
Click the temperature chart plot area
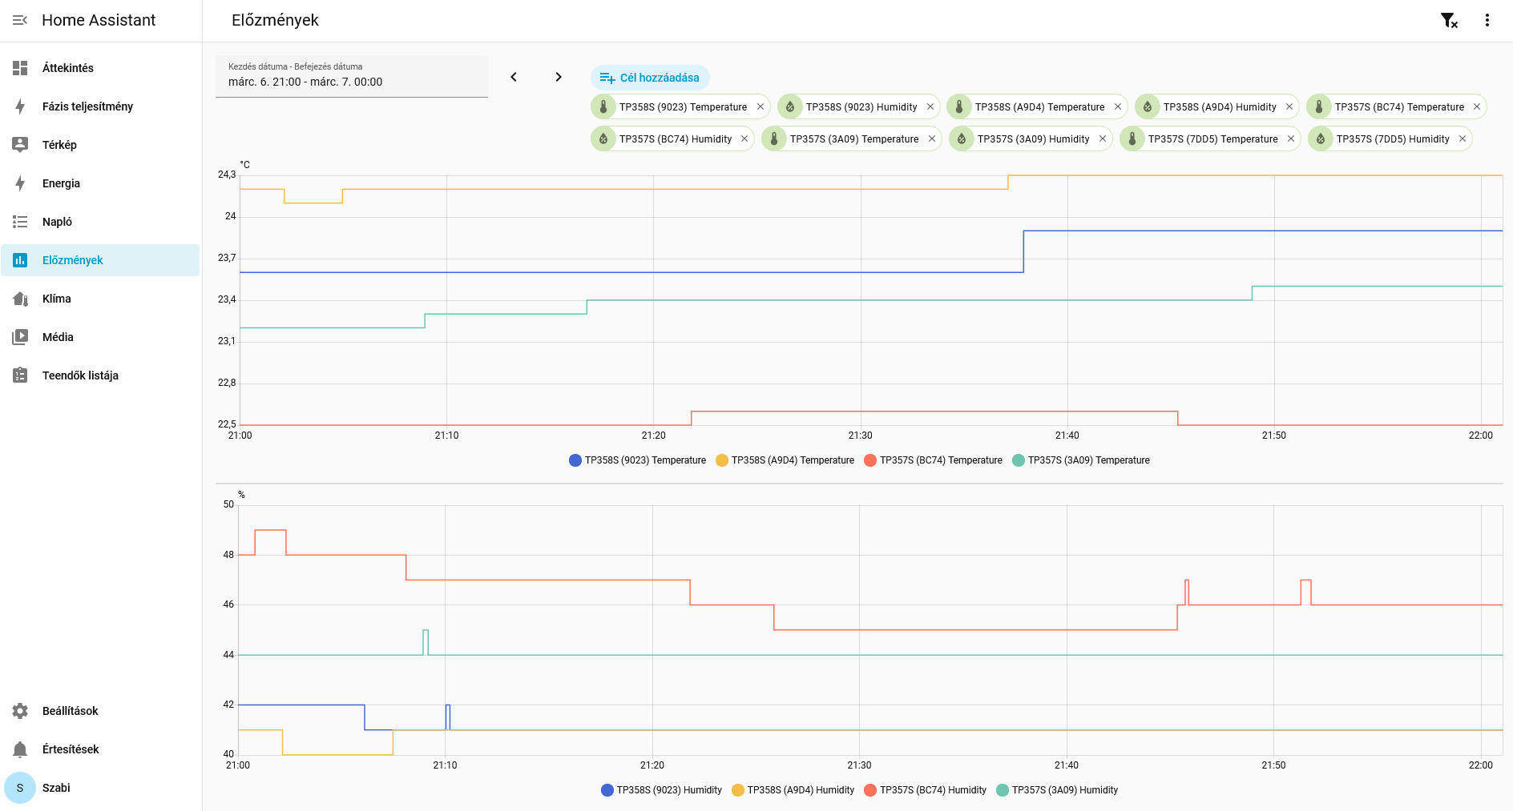pyautogui.click(x=871, y=300)
